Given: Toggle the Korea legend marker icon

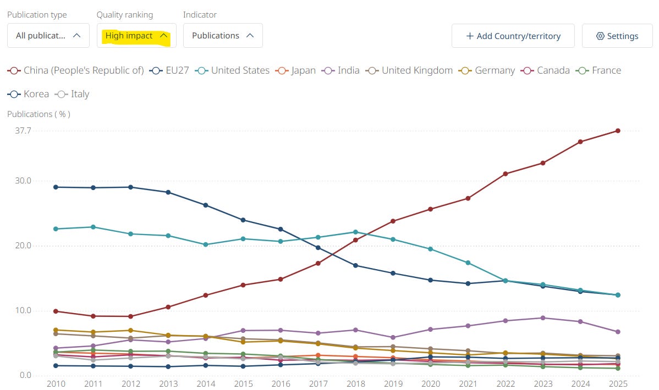Looking at the screenshot, I should pyautogui.click(x=14, y=94).
